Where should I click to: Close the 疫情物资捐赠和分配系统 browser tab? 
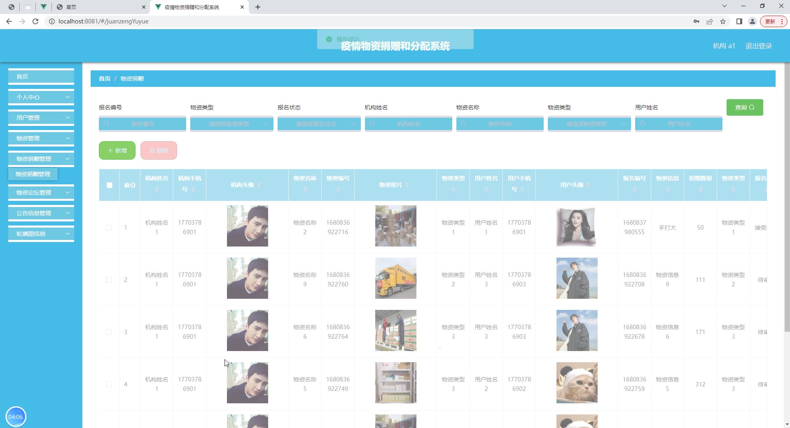pyautogui.click(x=242, y=7)
